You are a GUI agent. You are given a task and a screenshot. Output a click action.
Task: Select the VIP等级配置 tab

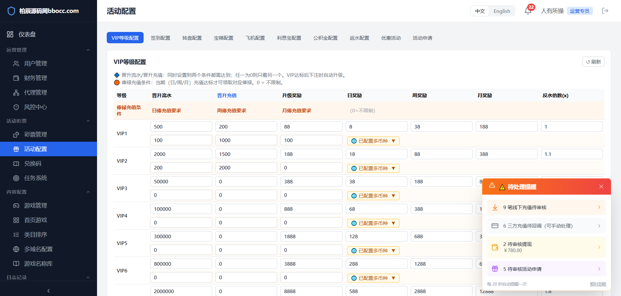[x=125, y=38]
